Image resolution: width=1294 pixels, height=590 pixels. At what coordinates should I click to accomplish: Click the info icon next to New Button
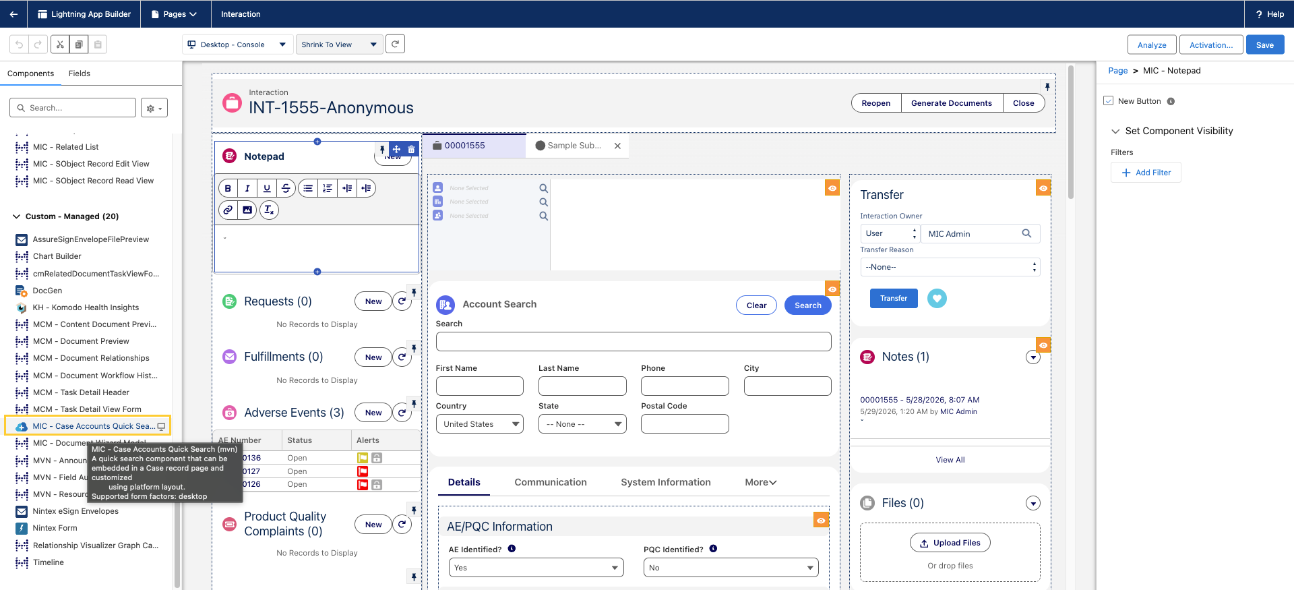click(x=1171, y=102)
